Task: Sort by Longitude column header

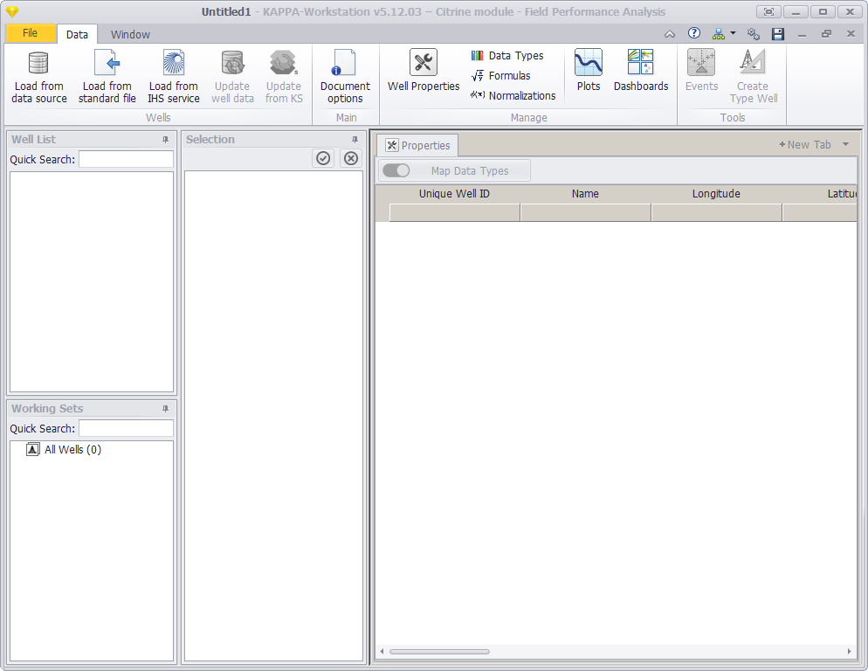Action: (x=717, y=193)
